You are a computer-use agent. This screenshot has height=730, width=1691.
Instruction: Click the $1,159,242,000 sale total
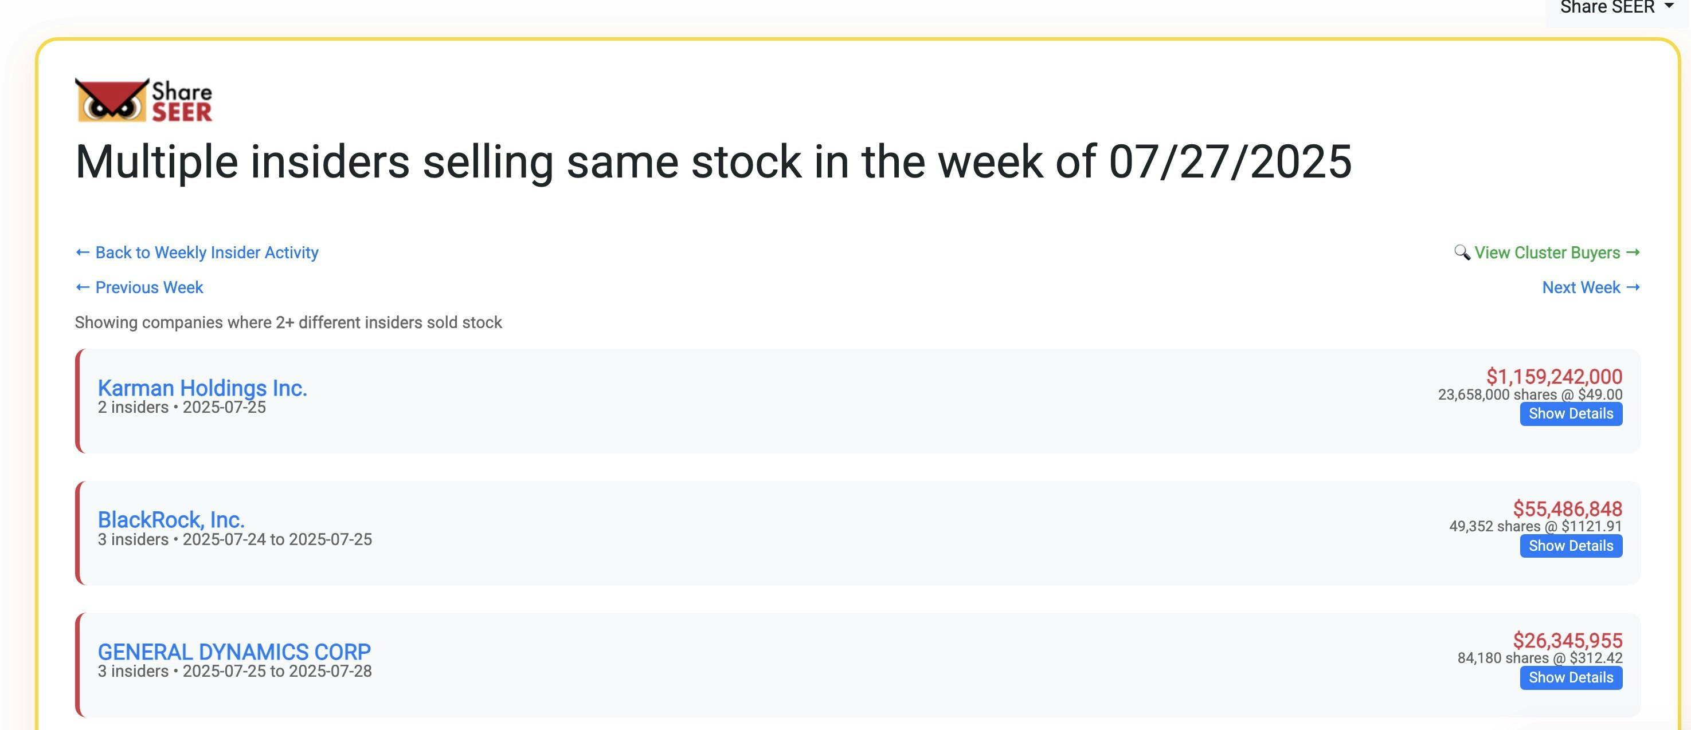click(1554, 377)
